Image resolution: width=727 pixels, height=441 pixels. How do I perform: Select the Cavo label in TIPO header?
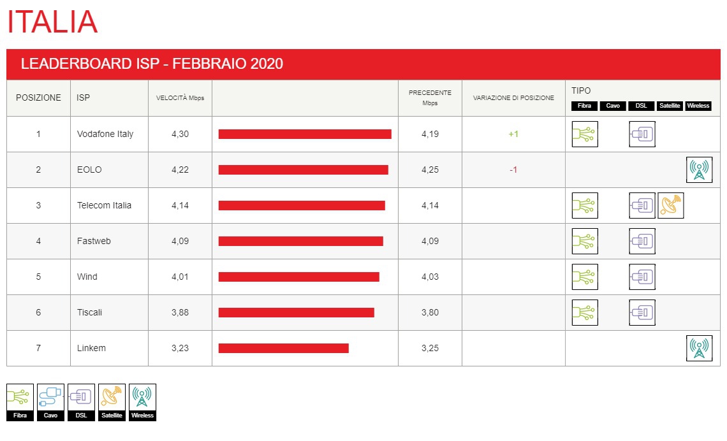[613, 106]
